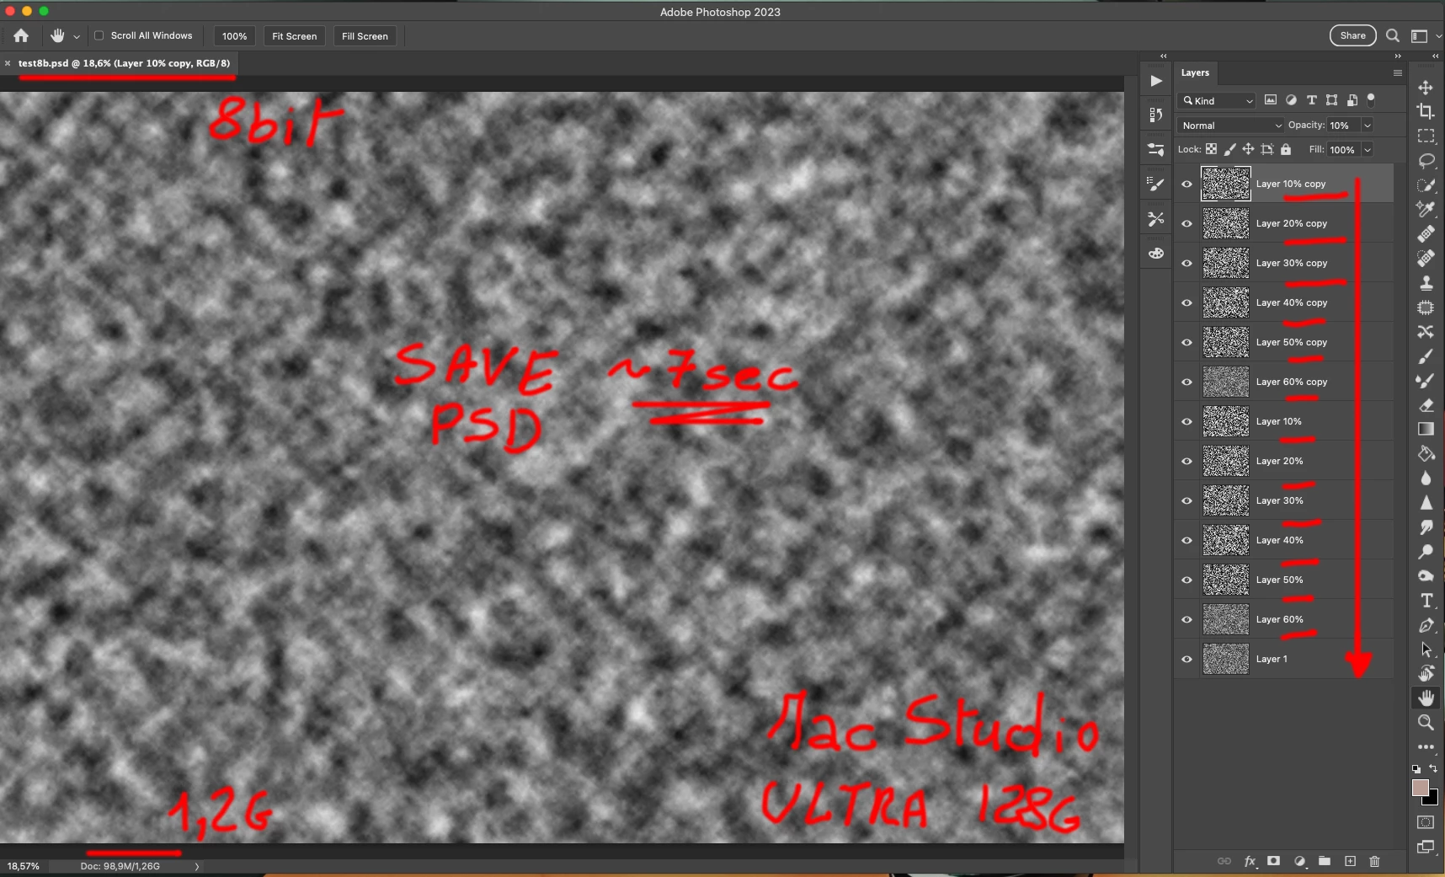
Task: Hide the Layer 60% copy layer
Action: [x=1186, y=382]
